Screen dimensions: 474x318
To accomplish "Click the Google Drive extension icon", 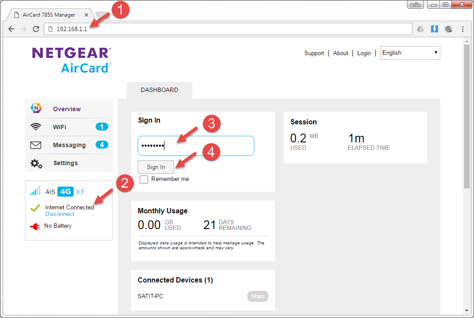I will pyautogui.click(x=420, y=29).
